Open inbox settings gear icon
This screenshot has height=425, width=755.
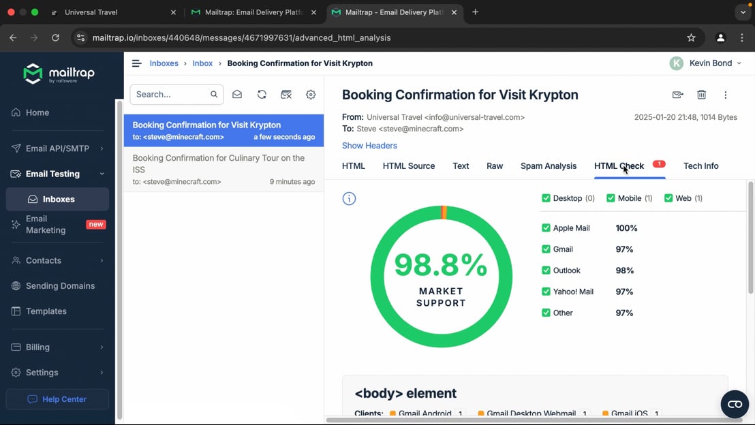tap(311, 95)
